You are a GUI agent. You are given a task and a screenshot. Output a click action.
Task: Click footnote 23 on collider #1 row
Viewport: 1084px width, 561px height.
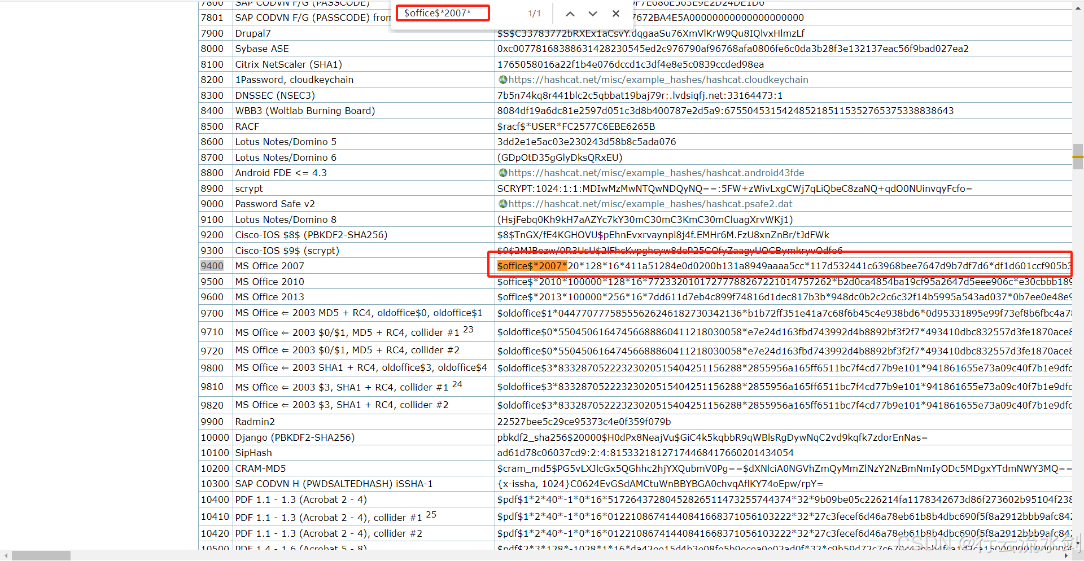468,330
